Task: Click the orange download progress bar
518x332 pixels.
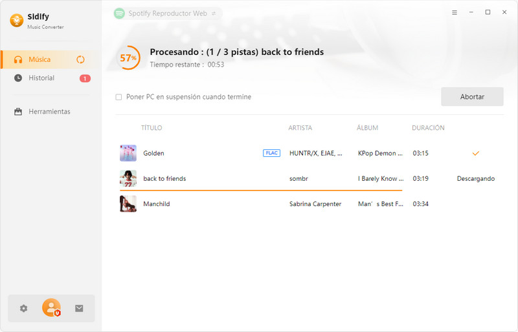Action: [x=261, y=191]
